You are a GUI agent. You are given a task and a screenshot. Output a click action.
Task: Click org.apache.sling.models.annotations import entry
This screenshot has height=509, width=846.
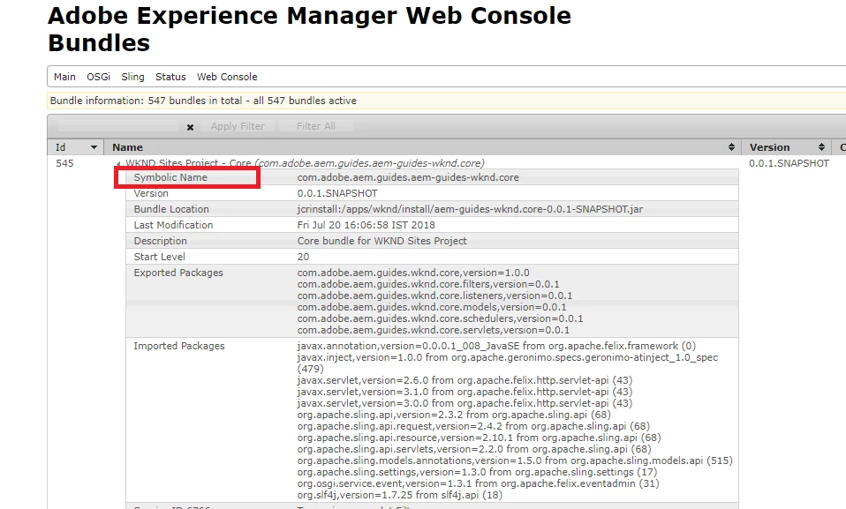515,460
